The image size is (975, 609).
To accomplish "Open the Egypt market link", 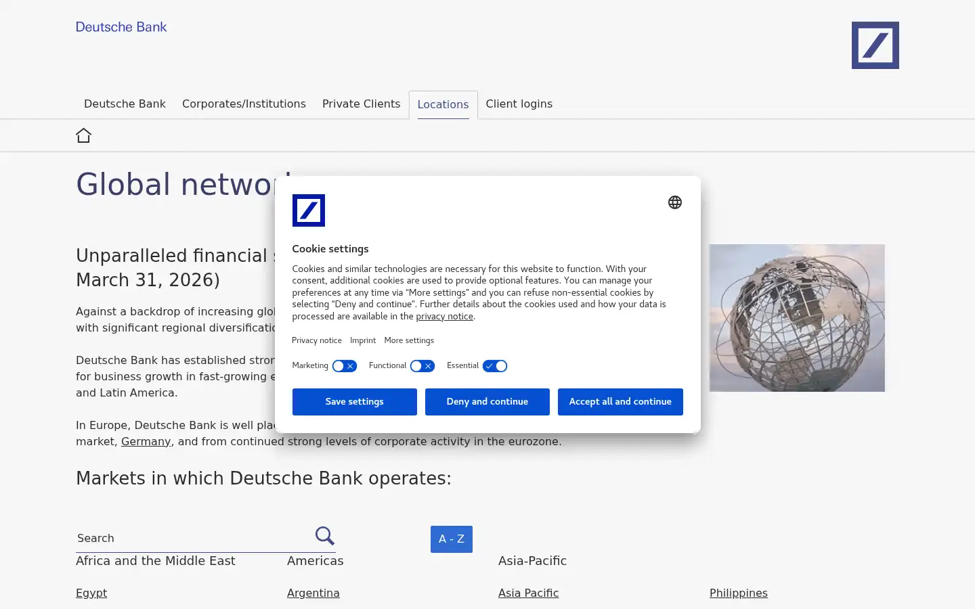I will pyautogui.click(x=91, y=593).
